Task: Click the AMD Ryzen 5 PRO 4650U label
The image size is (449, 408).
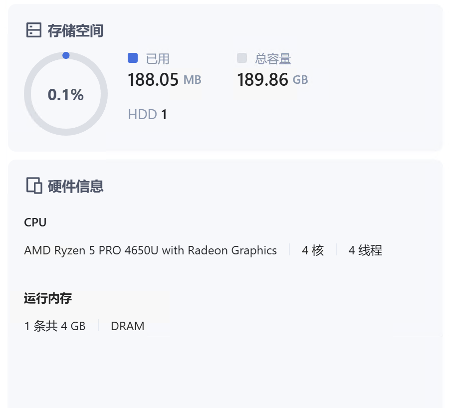Action: click(150, 250)
